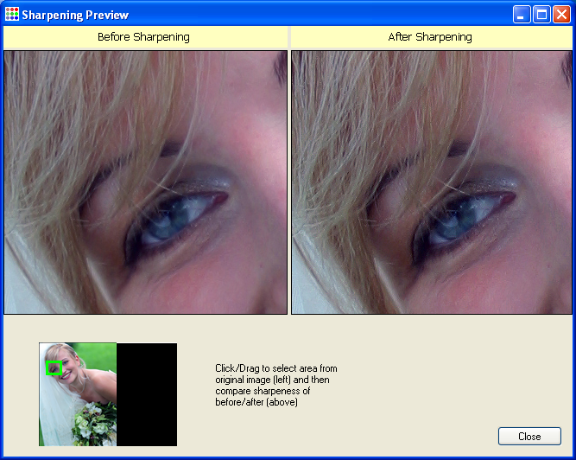Click the 'Before Sharpening' header label
Image resolution: width=576 pixels, height=460 pixels.
pyautogui.click(x=143, y=37)
